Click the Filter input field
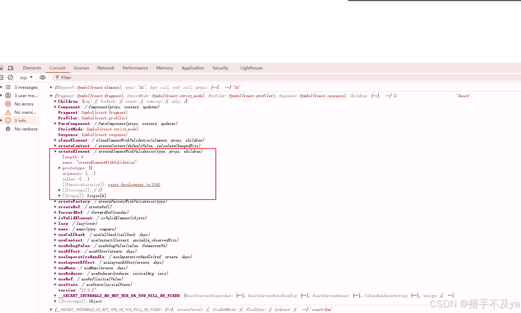The image size is (521, 313). [x=66, y=78]
